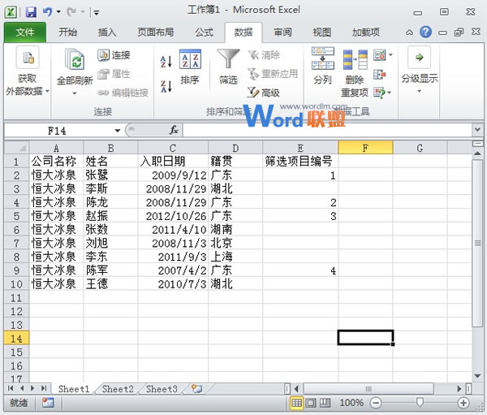
Task: Save the workbook from quick access toolbar
Action: [x=31, y=12]
